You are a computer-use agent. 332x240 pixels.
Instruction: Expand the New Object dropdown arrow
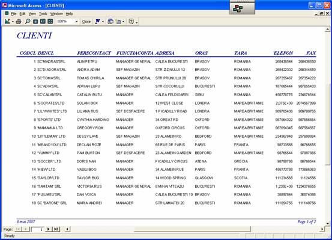pos(123,22)
